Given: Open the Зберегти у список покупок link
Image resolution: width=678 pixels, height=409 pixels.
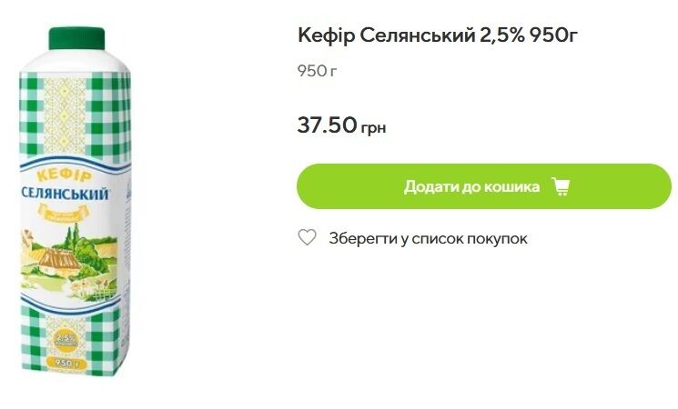Looking at the screenshot, I should (x=428, y=238).
